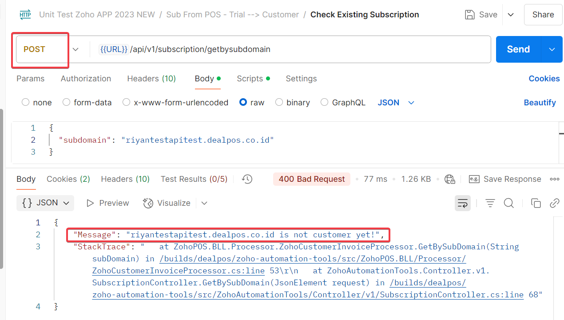The height and width of the screenshot is (320, 564).
Task: Click the Send button
Action: 518,49
